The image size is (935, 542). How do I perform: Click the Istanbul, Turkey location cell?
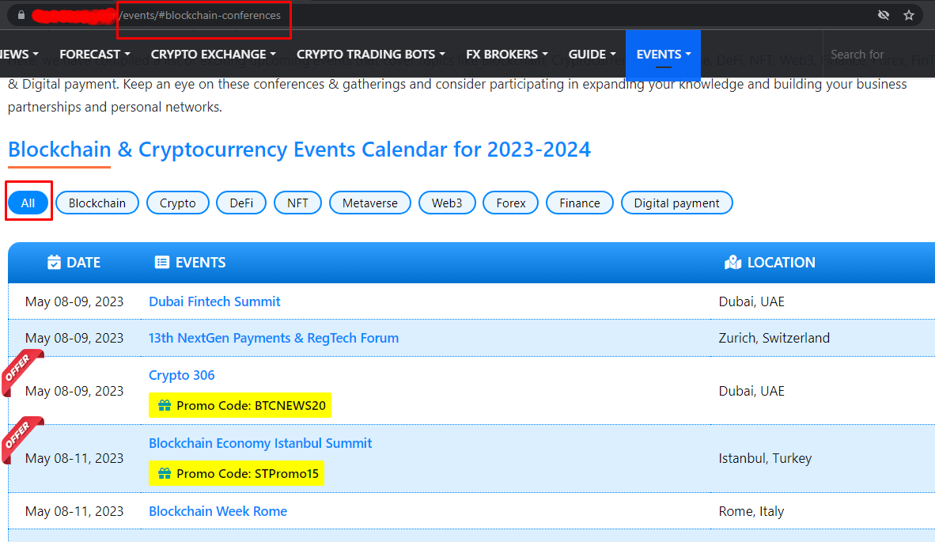click(x=765, y=458)
